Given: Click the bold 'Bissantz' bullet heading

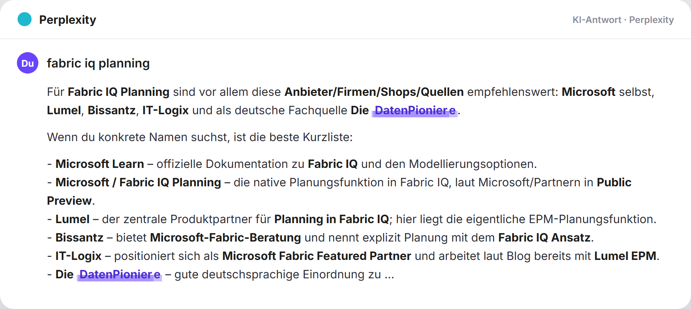Looking at the screenshot, I should coord(79,238).
